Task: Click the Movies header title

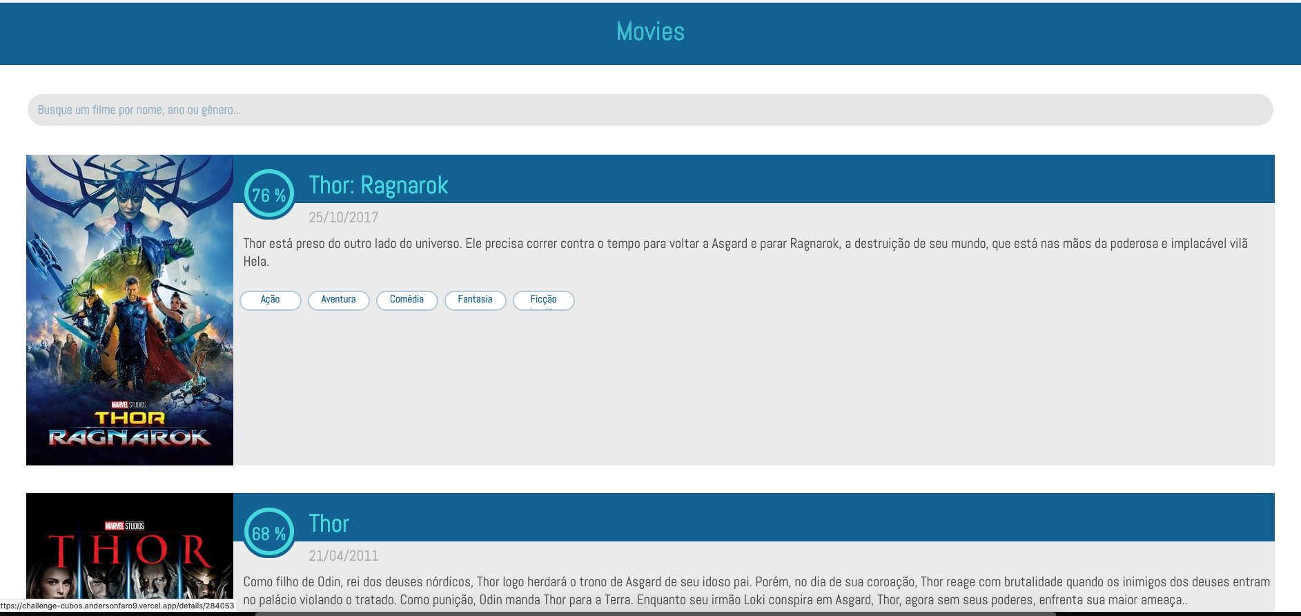Action: pos(650,32)
